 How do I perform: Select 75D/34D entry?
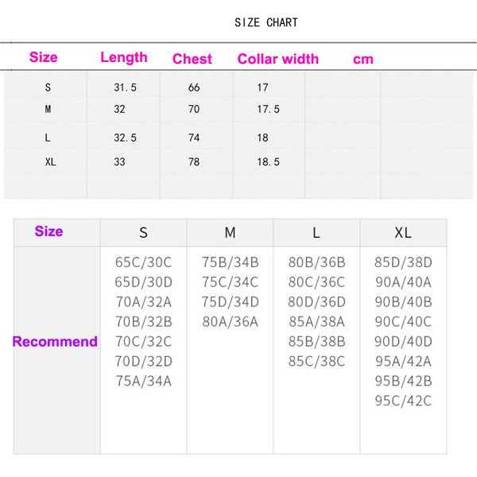231,302
